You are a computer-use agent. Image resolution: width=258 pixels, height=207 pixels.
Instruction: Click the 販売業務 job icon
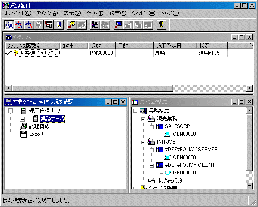151,119
